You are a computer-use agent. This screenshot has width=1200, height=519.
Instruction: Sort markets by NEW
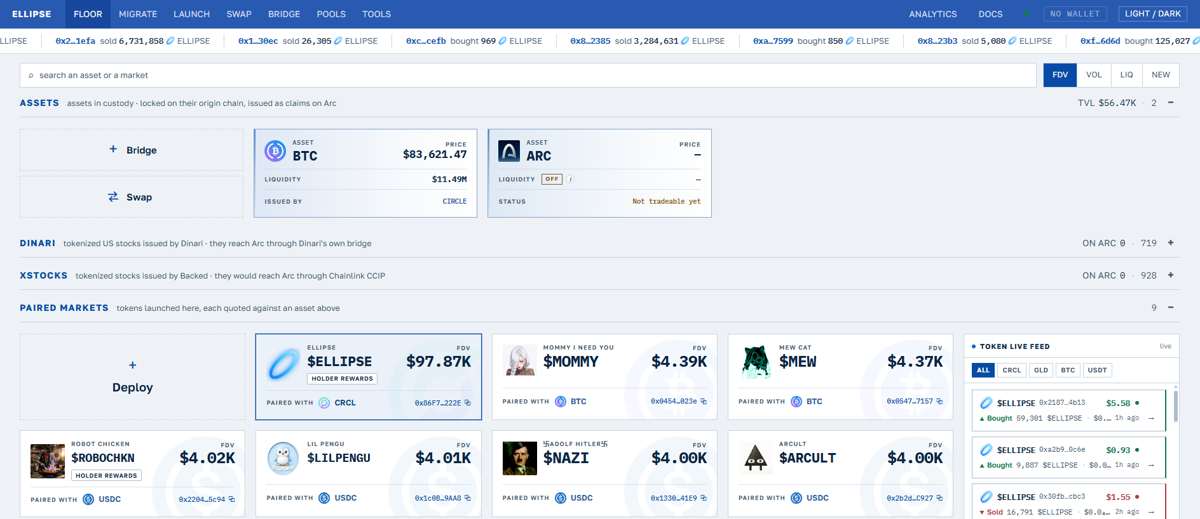pyautogui.click(x=1161, y=75)
